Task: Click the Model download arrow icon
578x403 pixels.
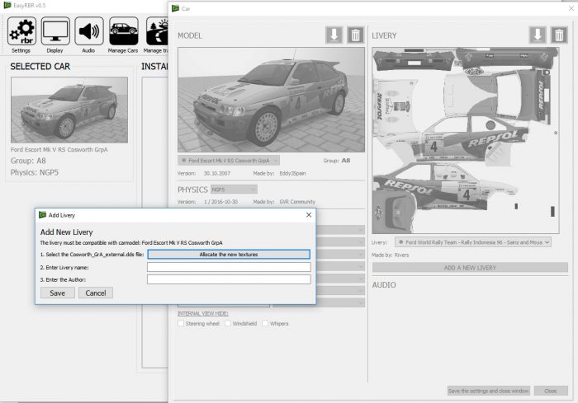Action: pyautogui.click(x=334, y=35)
